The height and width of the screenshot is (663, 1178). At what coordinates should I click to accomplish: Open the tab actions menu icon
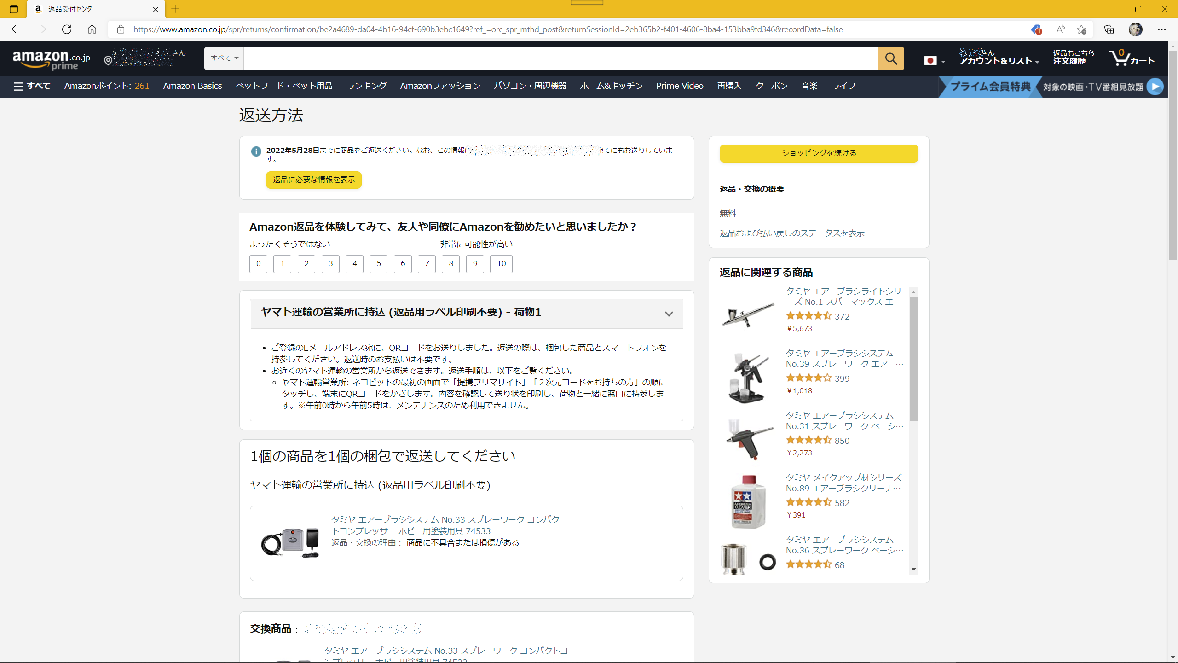(x=14, y=9)
